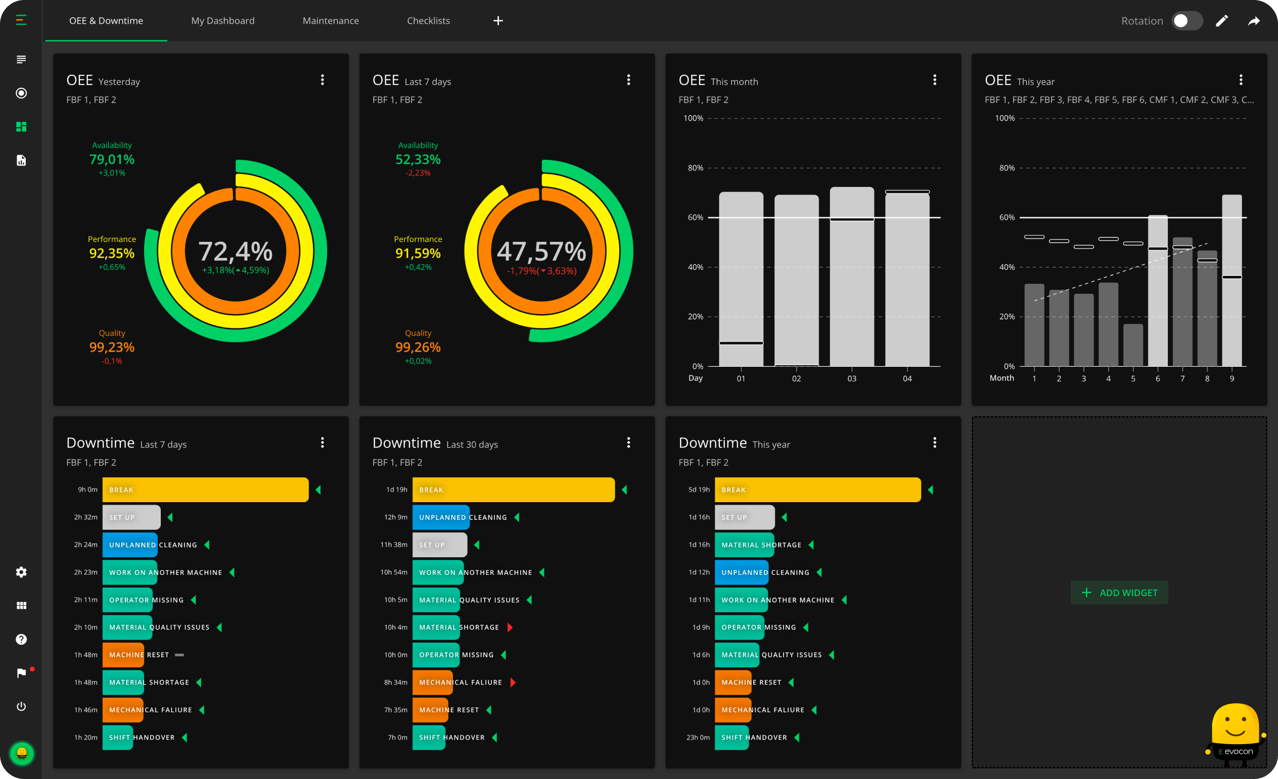Click the BREAK bar in Downtime Last 7 days
Image resolution: width=1278 pixels, height=779 pixels.
(x=205, y=490)
